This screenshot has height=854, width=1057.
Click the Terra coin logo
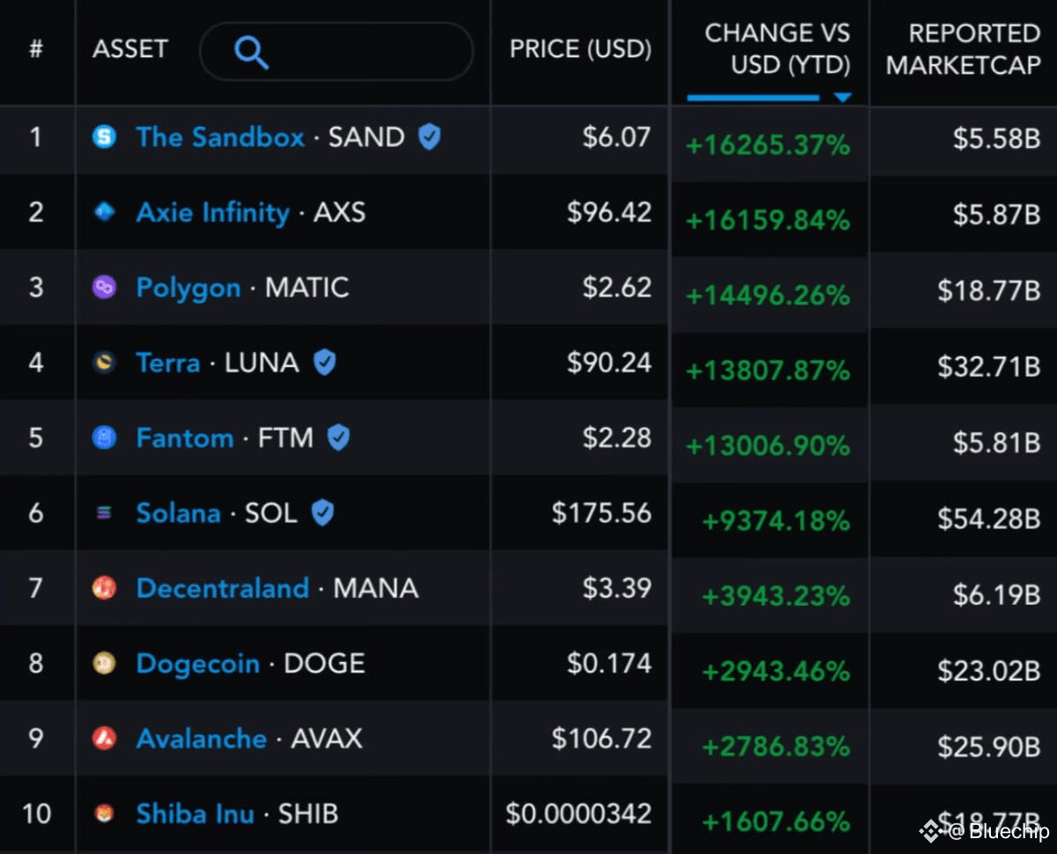[105, 363]
